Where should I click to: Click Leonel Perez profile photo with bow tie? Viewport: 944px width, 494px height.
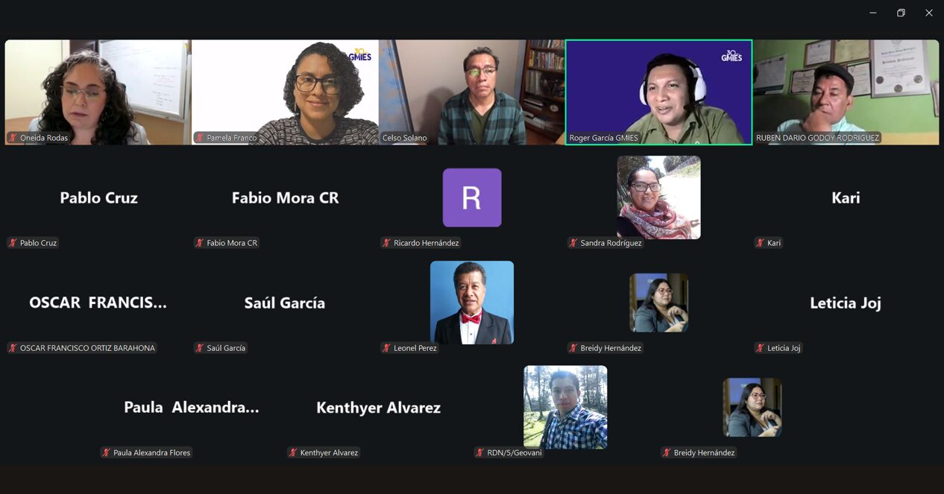click(472, 303)
